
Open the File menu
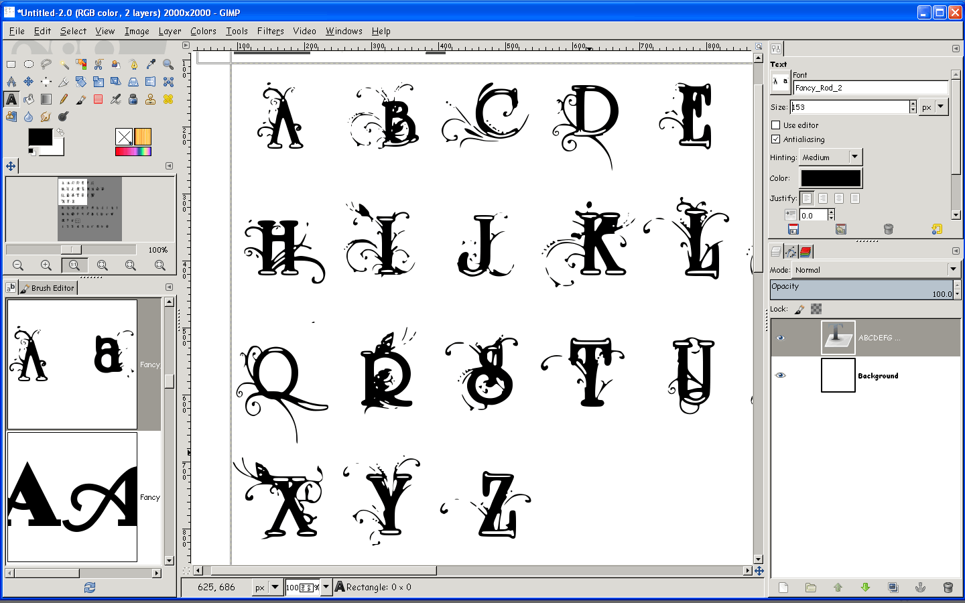coord(17,31)
